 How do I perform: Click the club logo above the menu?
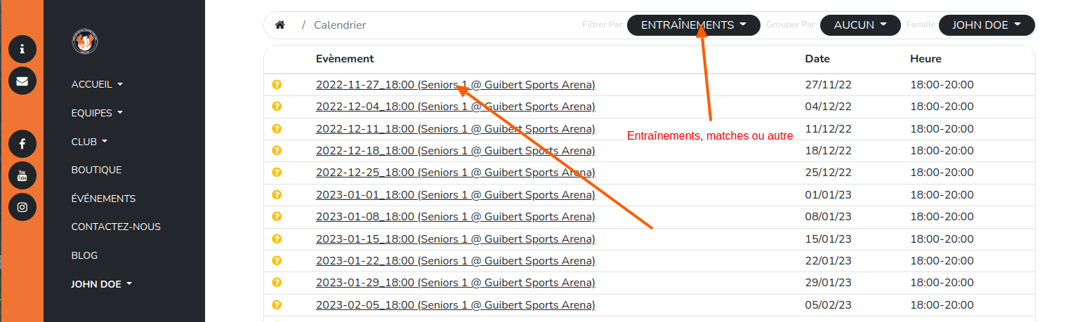(x=85, y=42)
